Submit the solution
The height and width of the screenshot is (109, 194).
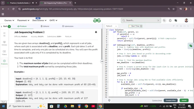click(184, 100)
